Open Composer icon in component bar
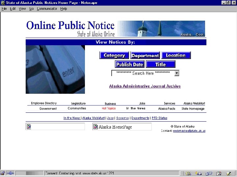 pos(229,173)
